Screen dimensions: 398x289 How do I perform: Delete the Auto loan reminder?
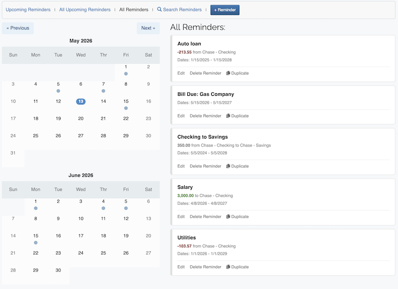point(205,73)
